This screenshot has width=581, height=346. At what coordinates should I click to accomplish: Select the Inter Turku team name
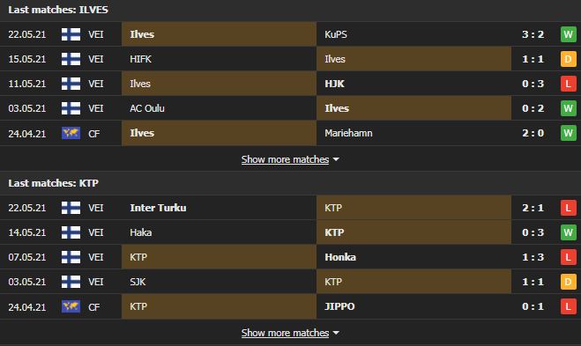158,208
